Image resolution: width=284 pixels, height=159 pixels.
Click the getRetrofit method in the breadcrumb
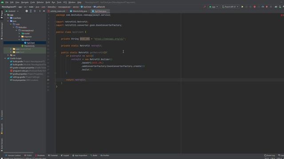99,7
